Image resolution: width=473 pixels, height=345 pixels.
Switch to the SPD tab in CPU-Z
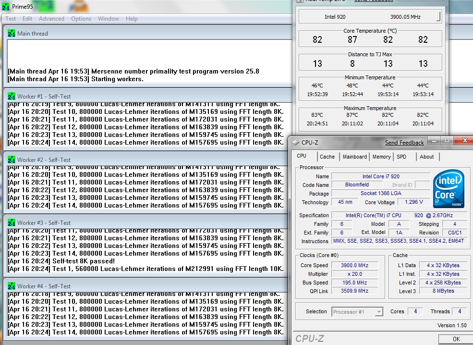[x=401, y=157]
